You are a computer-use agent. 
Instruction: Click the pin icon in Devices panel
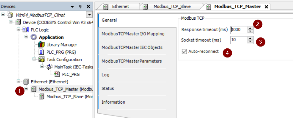[x=80, y=7]
